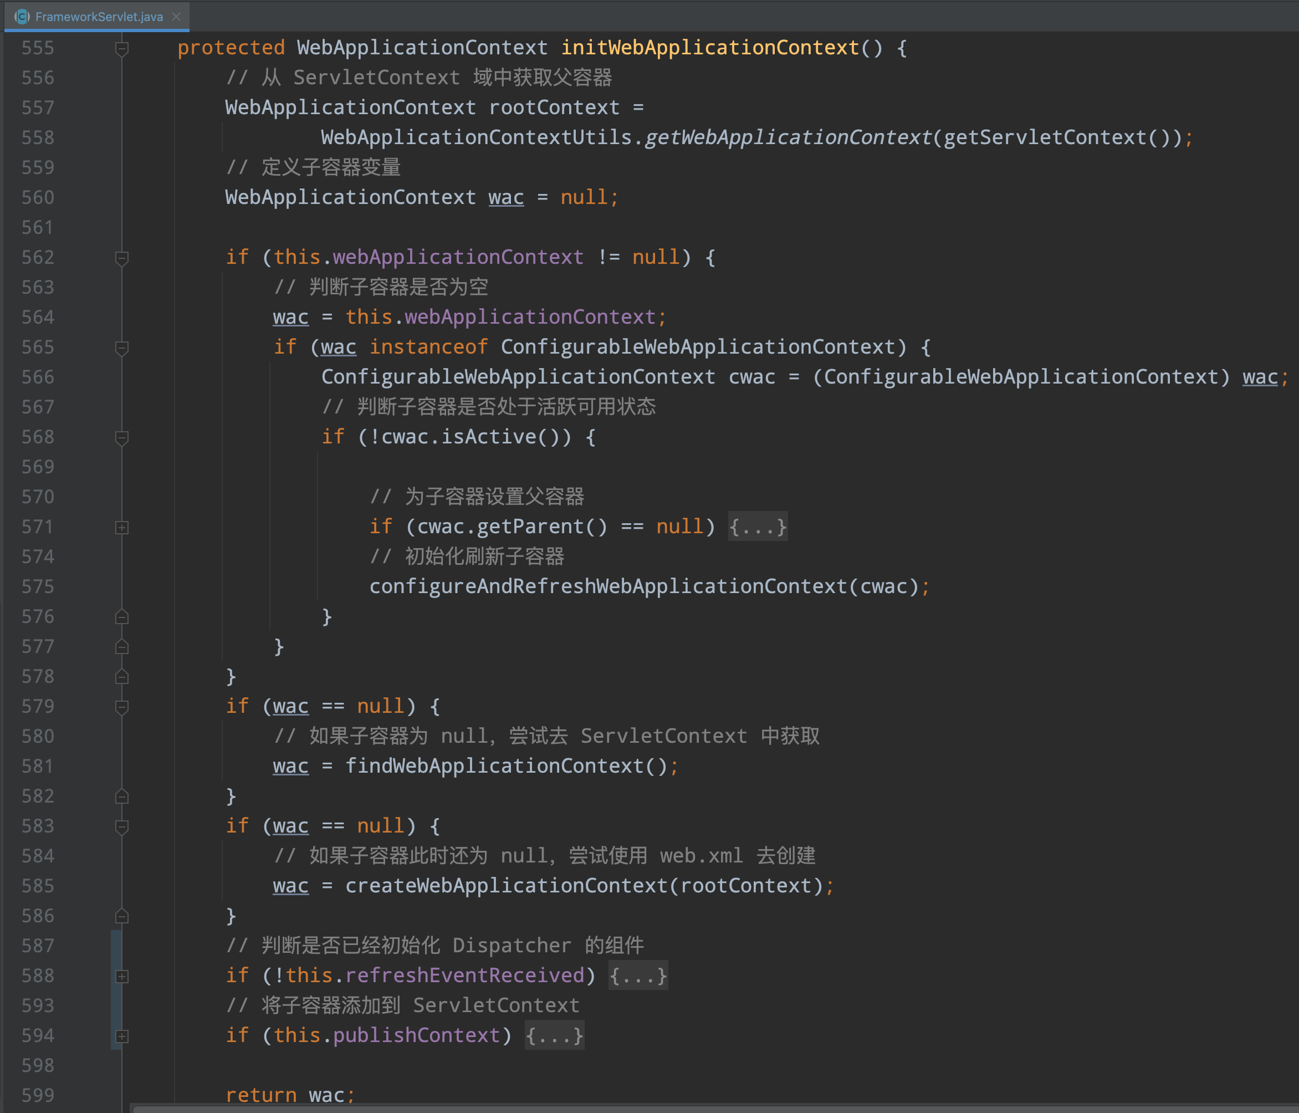
Task: Click the Java class icon on the FrameworkServlet.java tab
Action: [23, 17]
